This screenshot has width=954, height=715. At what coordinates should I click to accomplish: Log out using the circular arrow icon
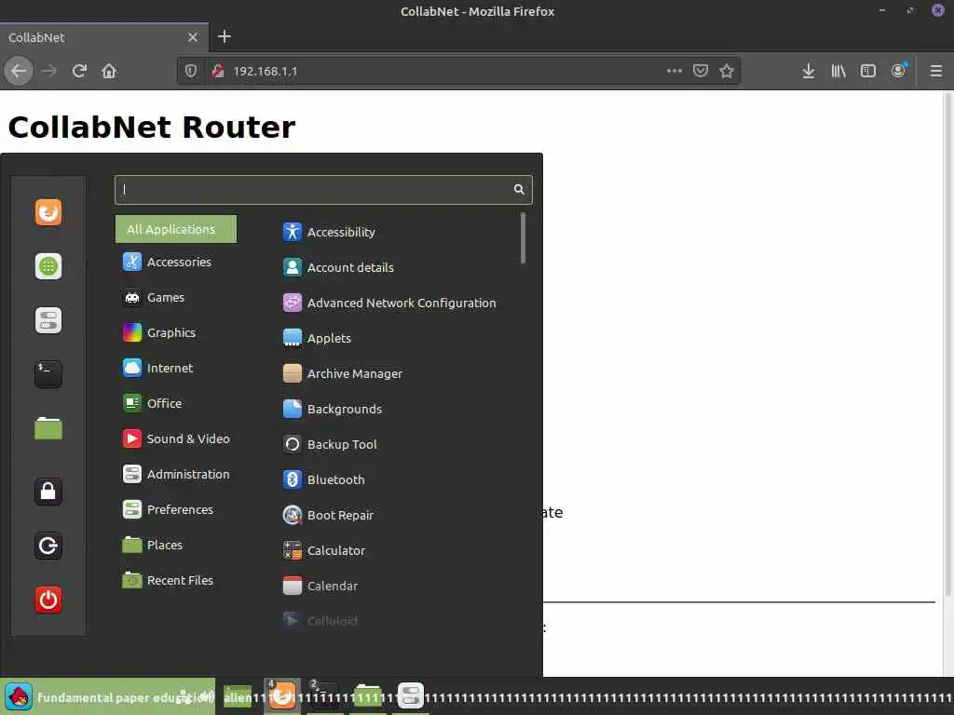pyautogui.click(x=48, y=546)
